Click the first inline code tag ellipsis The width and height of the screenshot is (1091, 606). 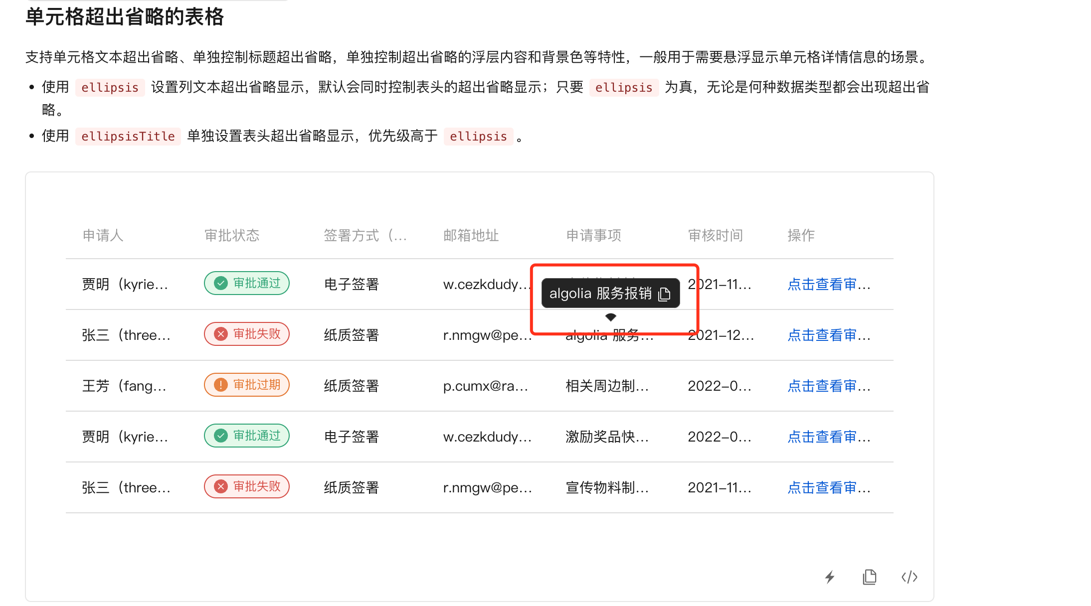point(110,87)
